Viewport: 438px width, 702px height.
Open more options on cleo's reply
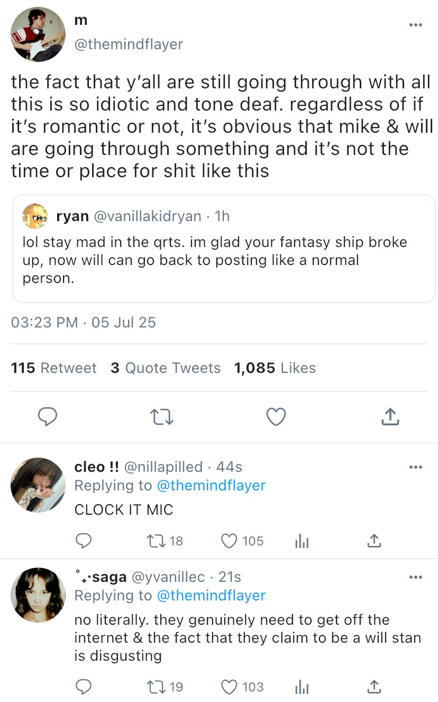click(x=416, y=467)
